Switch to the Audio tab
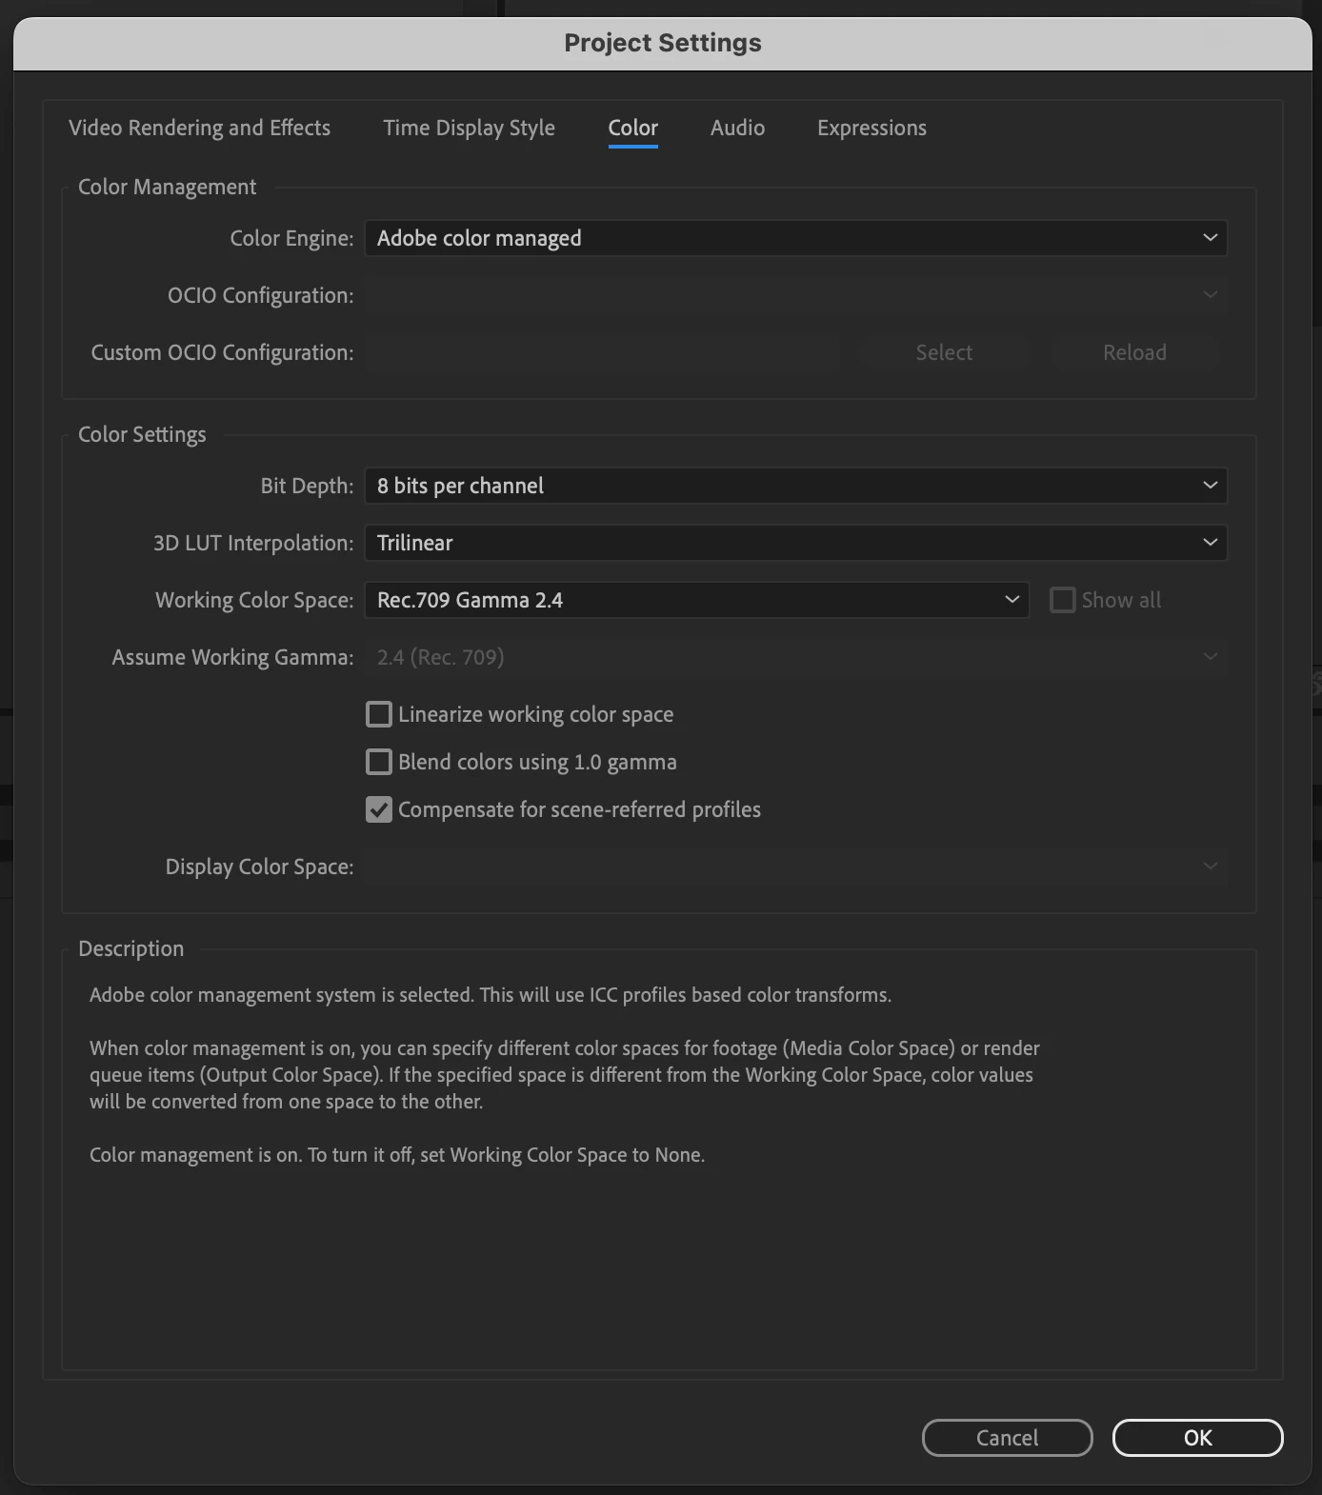1322x1495 pixels. click(x=737, y=128)
